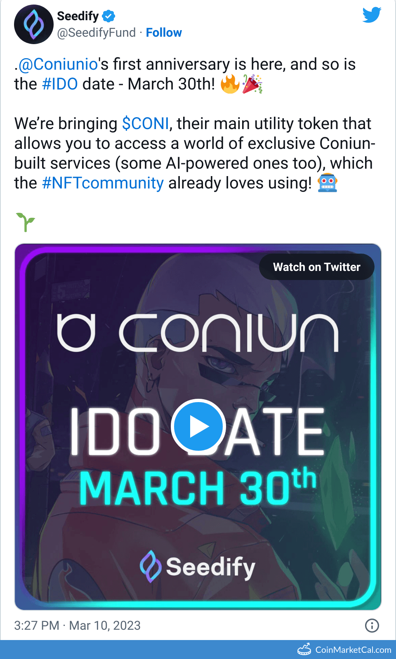The height and width of the screenshot is (659, 396).
Task: Click the seedling emoji
Action: pos(26,222)
